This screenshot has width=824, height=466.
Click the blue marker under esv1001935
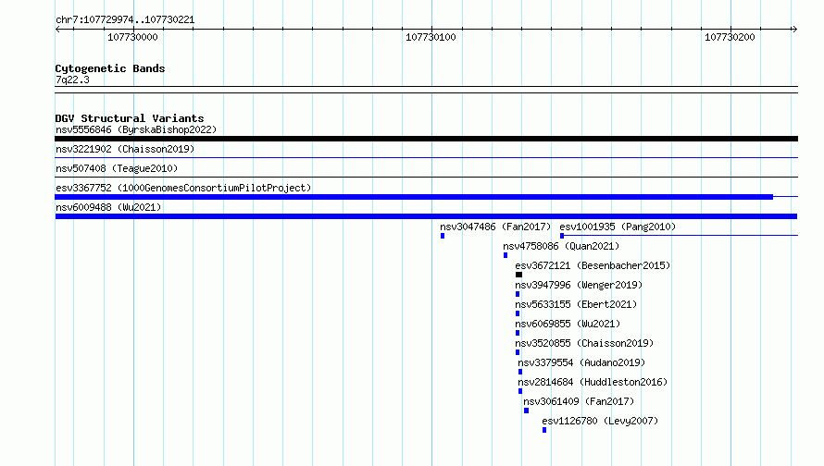point(562,236)
